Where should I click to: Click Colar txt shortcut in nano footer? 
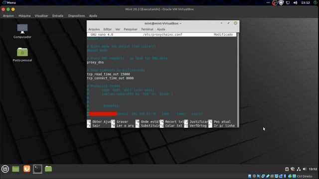click(171, 126)
